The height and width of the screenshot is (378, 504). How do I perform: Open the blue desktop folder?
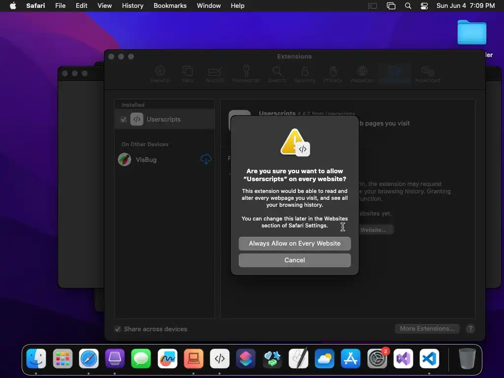point(472,32)
